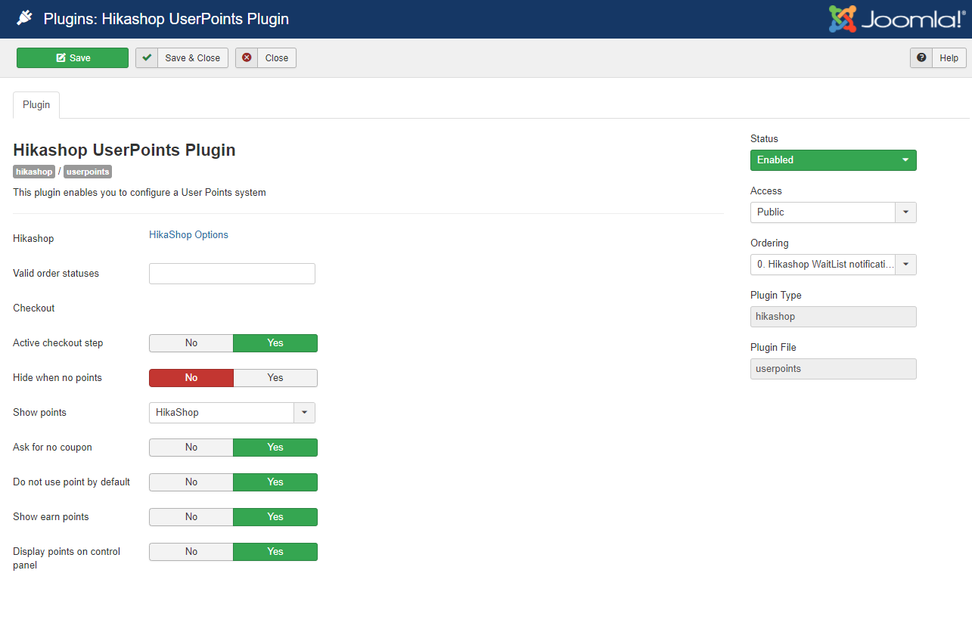Click the Active checkout step label
This screenshot has height=632, width=972.
[x=58, y=343]
